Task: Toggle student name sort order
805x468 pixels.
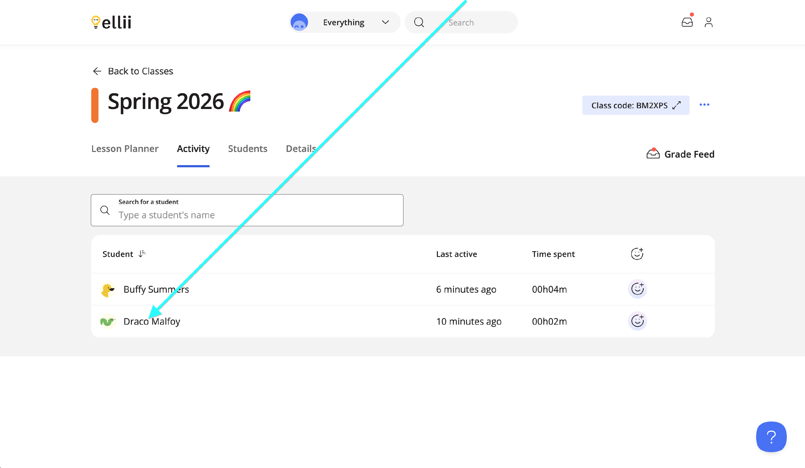Action: coord(142,254)
